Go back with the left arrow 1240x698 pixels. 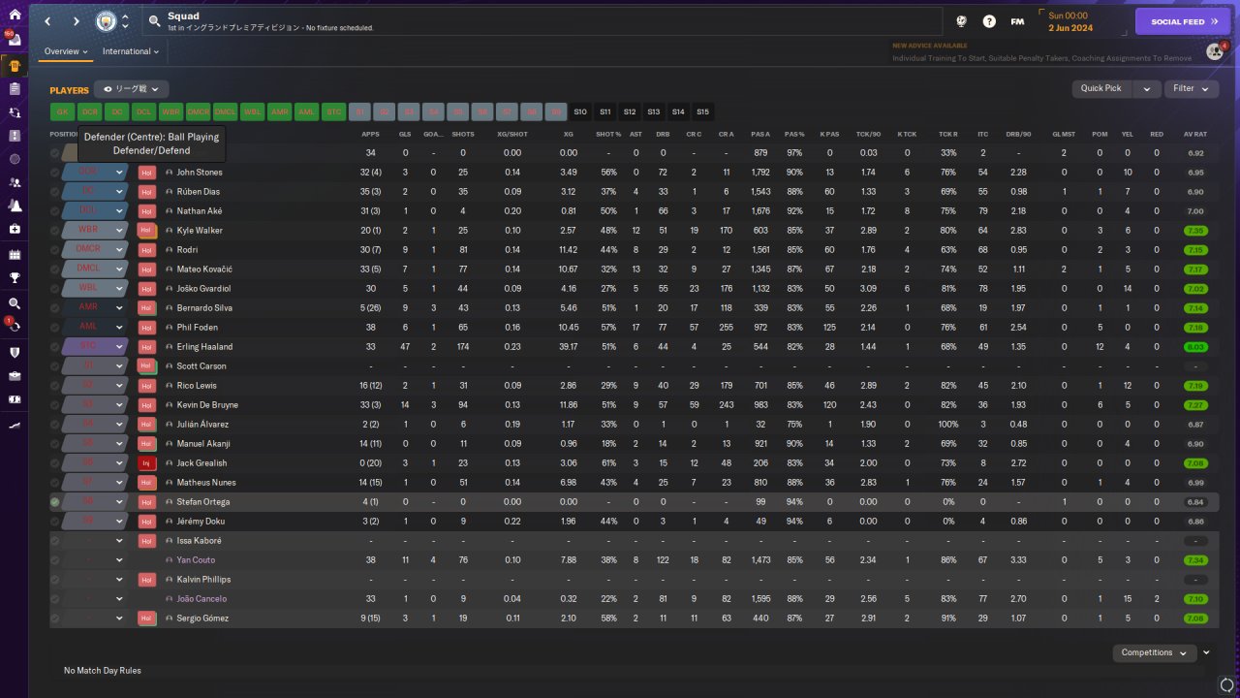(x=47, y=21)
